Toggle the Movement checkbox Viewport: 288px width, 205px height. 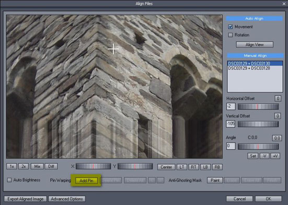pos(231,27)
